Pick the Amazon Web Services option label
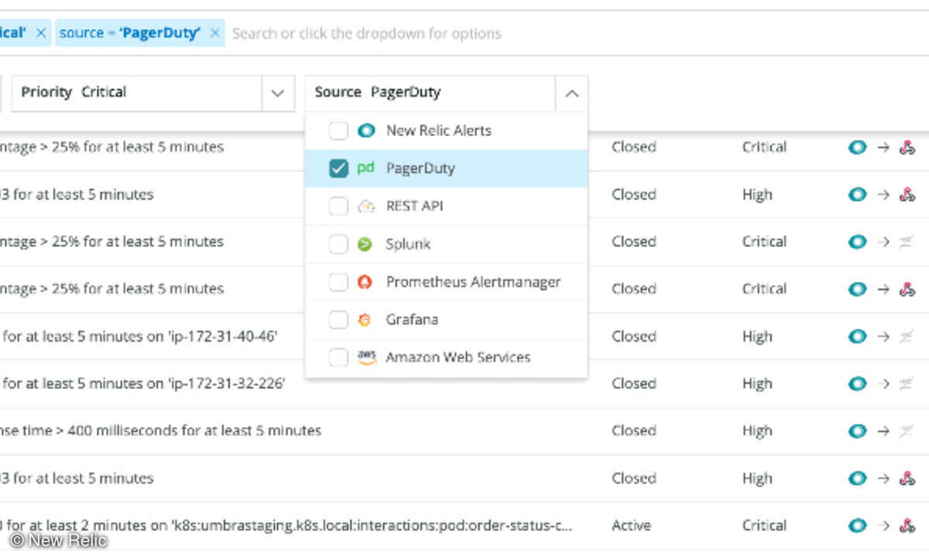Image resolution: width=929 pixels, height=557 pixels. (x=458, y=357)
